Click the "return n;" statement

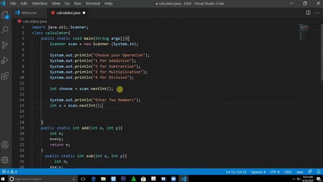point(60,145)
